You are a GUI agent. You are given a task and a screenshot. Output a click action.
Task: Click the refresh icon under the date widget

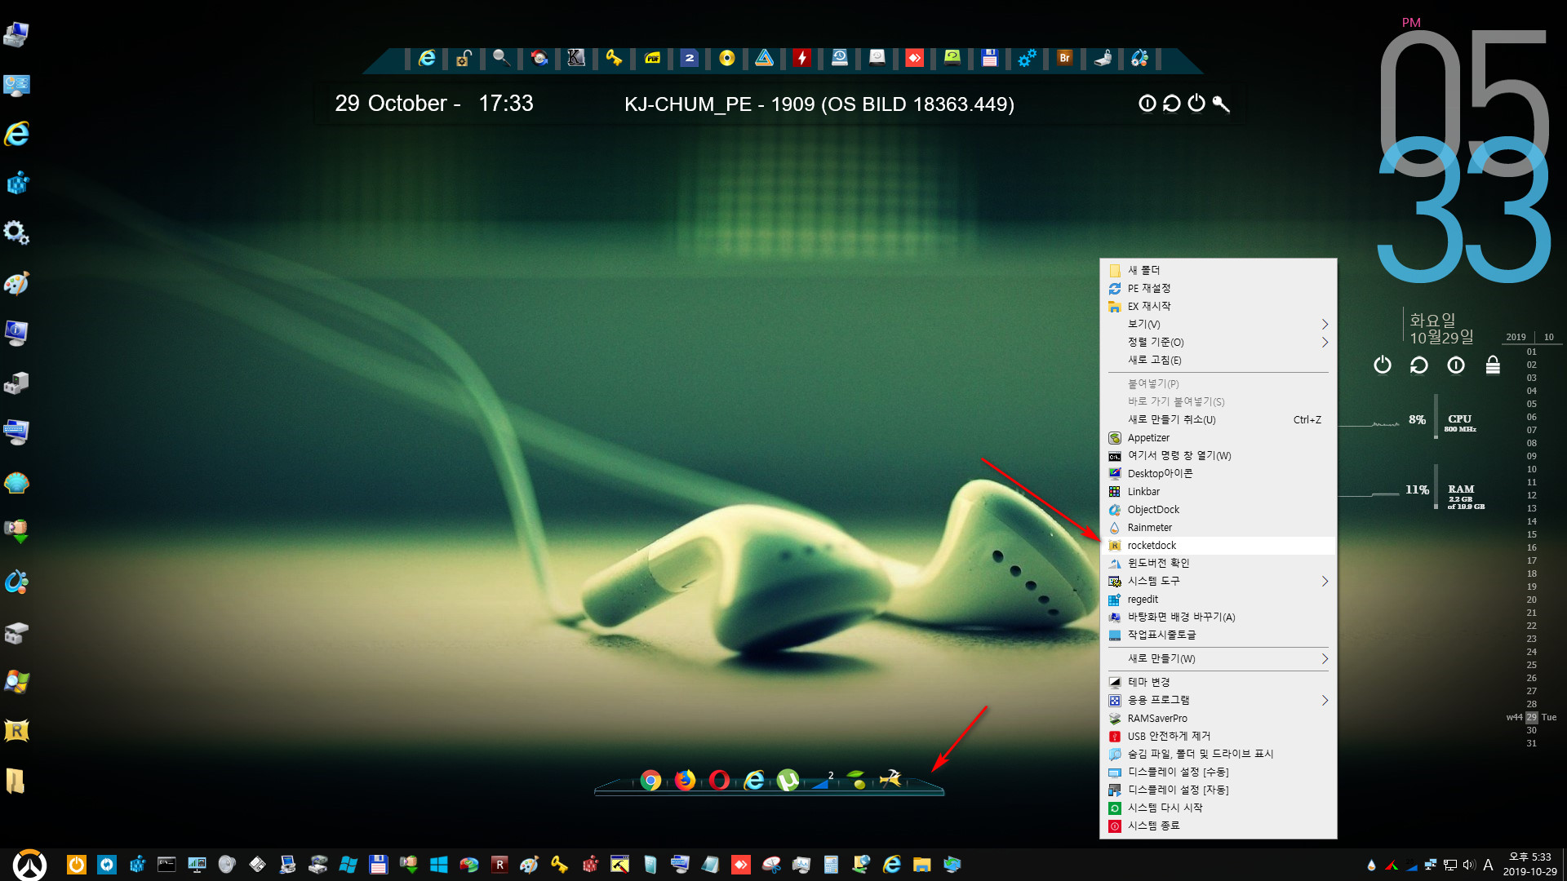1419,365
